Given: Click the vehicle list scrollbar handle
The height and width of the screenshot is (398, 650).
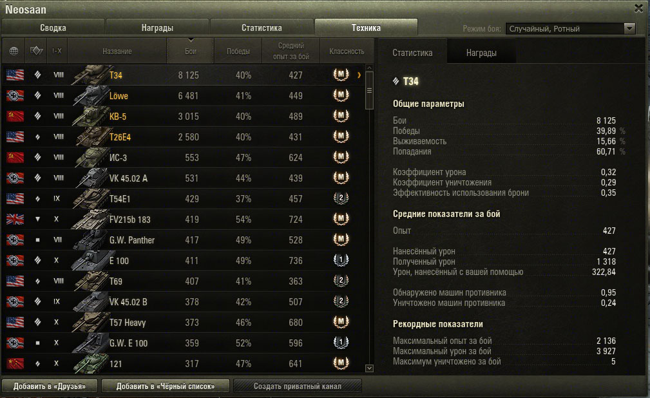Looking at the screenshot, I should pos(369,89).
